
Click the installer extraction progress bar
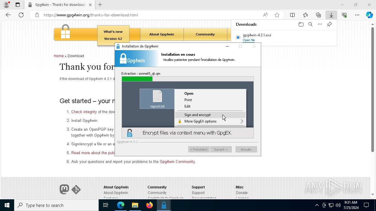pyautogui.click(x=187, y=79)
